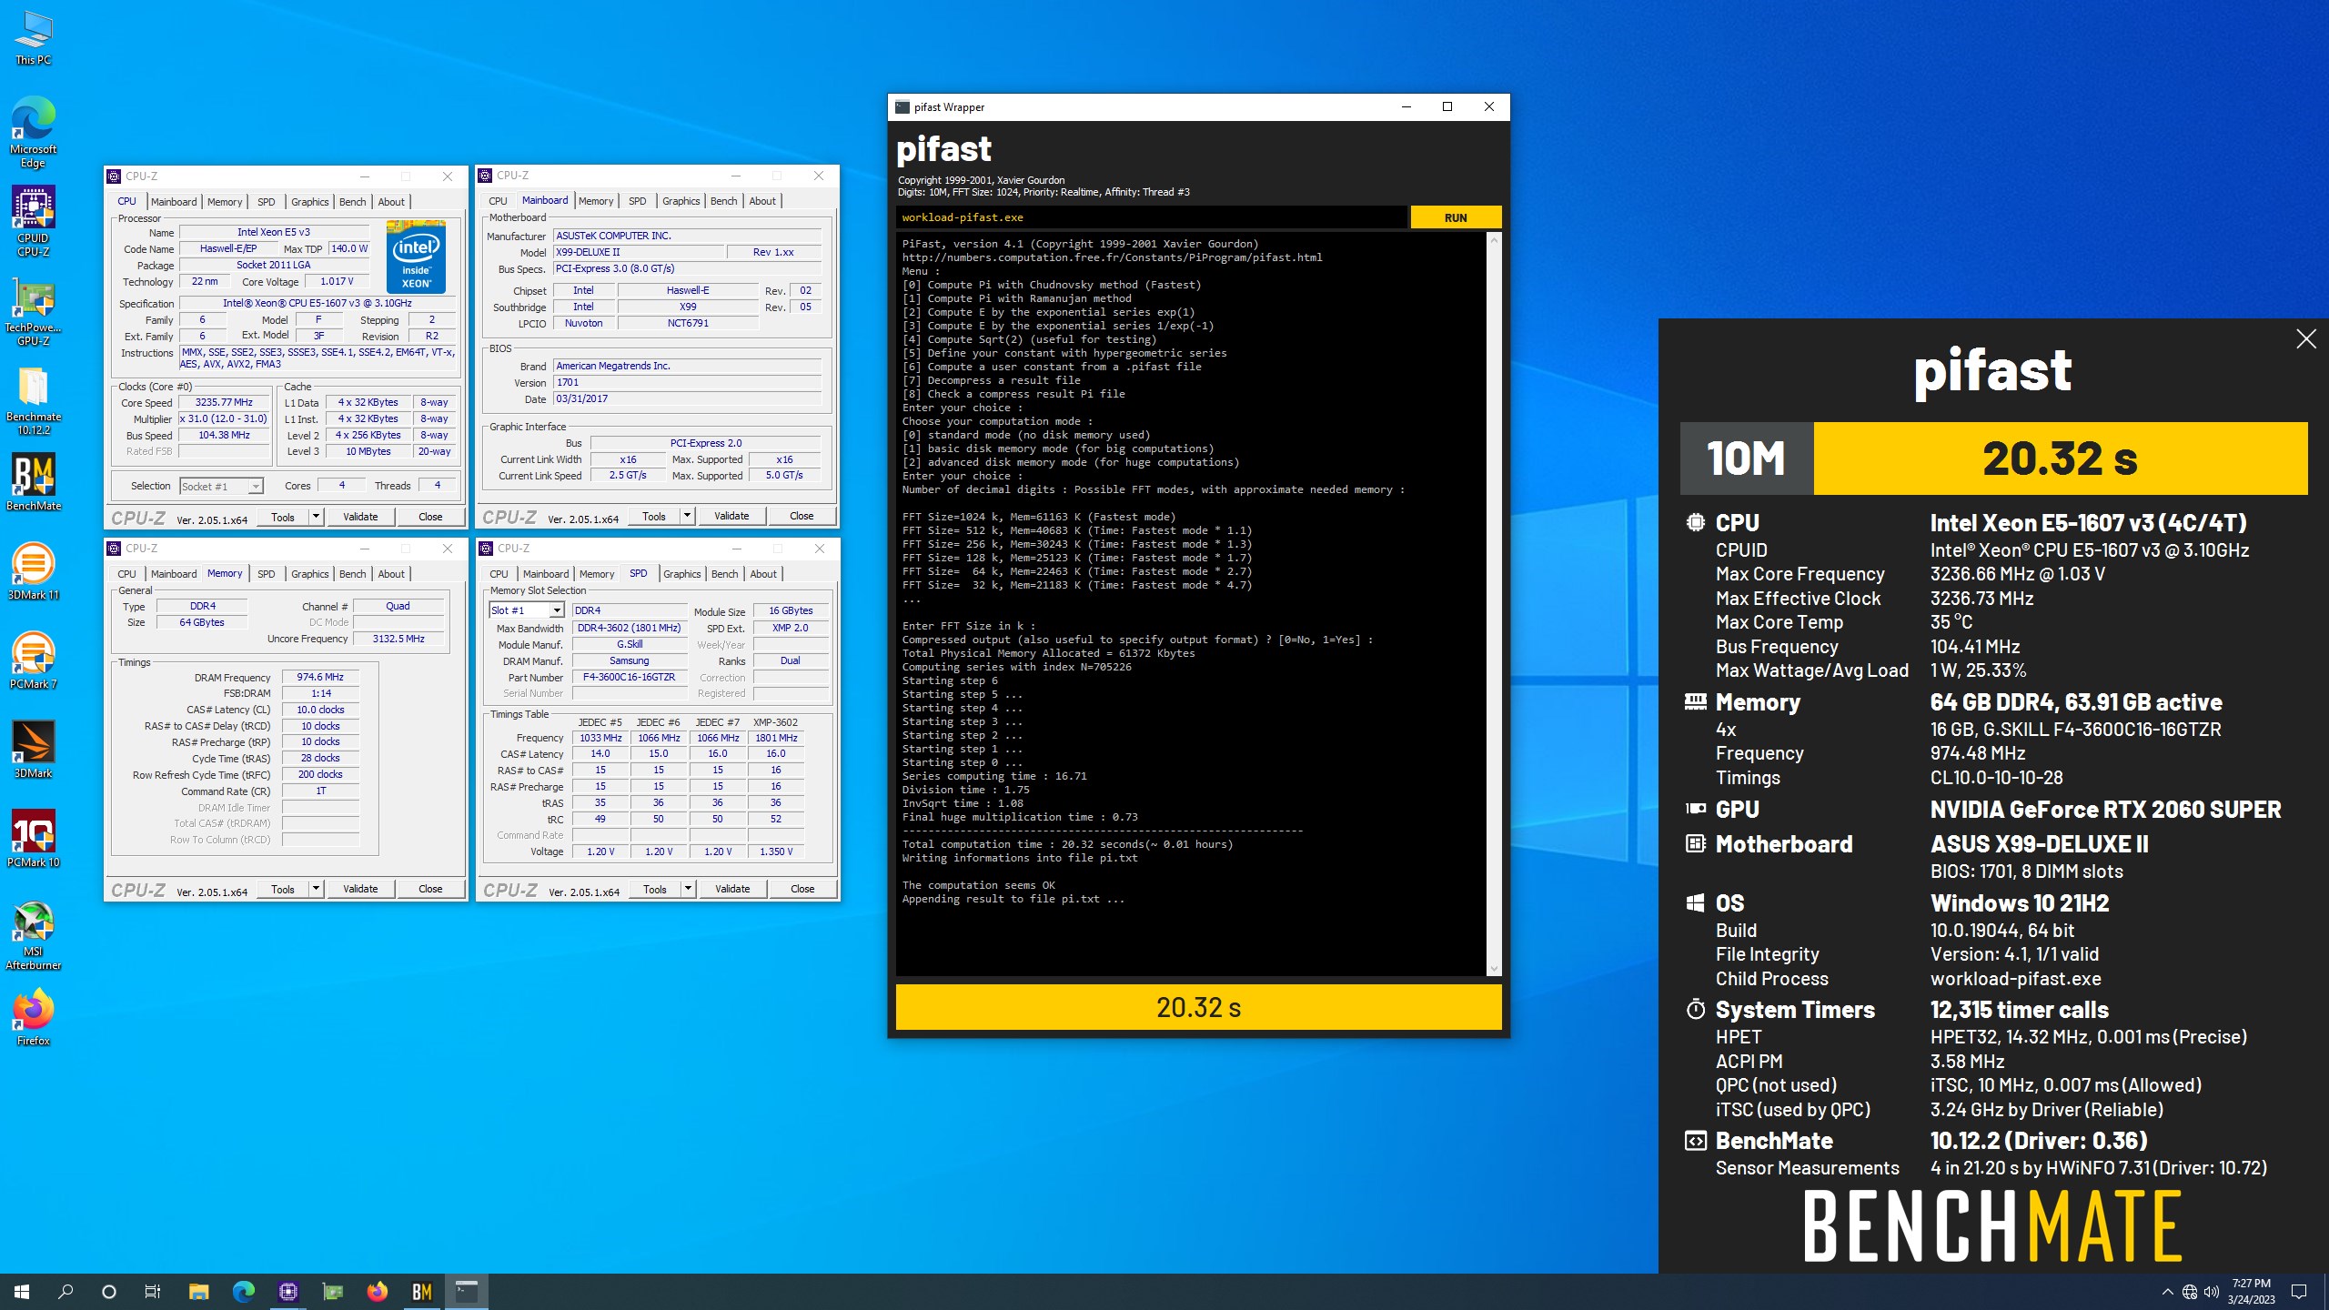Open the Windows Start menu
The width and height of the screenshot is (2329, 1310).
point(22,1292)
